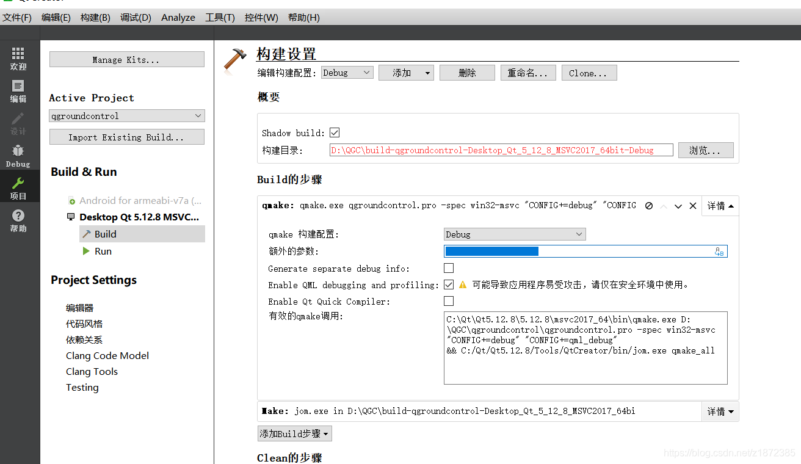This screenshot has height=464, width=801.
Task: Open Clang Code Model settings
Action: click(107, 356)
